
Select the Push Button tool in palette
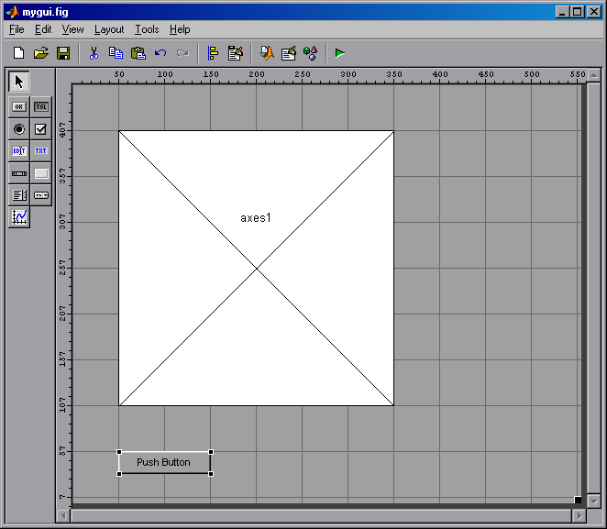(x=19, y=106)
